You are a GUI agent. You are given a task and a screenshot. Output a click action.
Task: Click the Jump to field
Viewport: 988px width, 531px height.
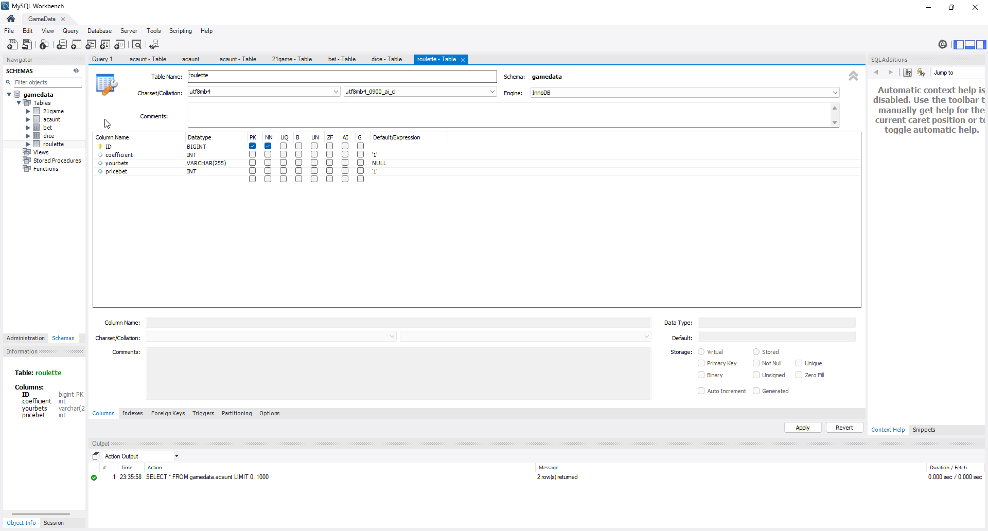957,73
